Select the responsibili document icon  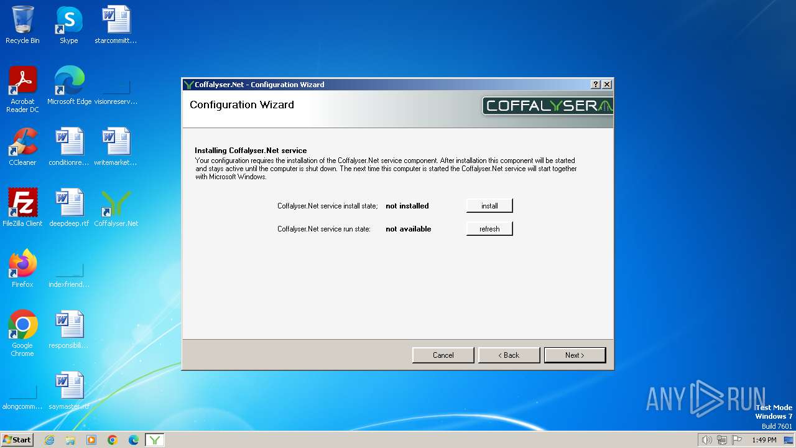click(69, 330)
